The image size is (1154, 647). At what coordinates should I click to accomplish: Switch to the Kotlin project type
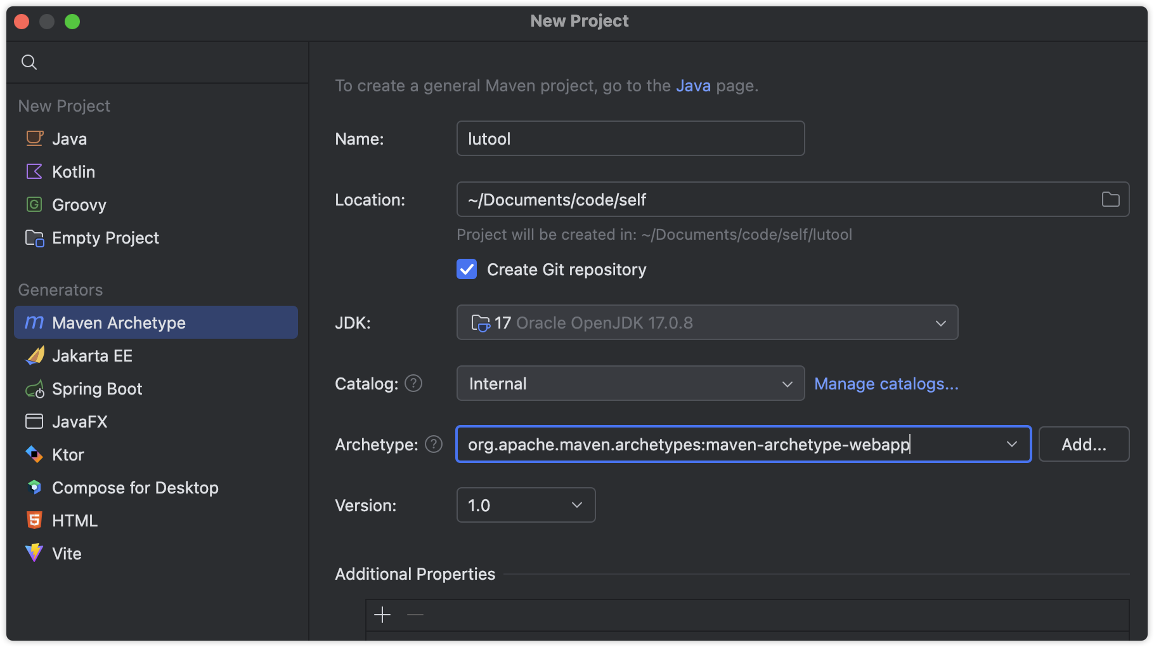tap(74, 172)
